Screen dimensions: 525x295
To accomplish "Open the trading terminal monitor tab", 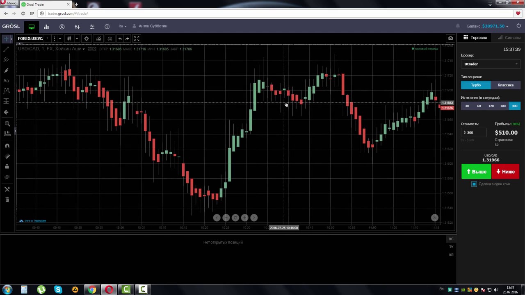I will [32, 26].
